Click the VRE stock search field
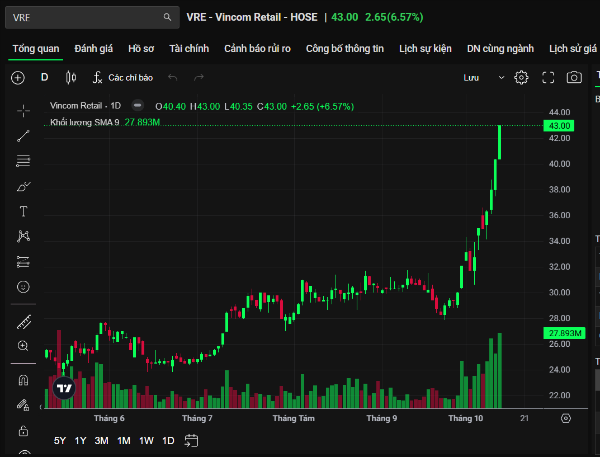 [x=84, y=17]
